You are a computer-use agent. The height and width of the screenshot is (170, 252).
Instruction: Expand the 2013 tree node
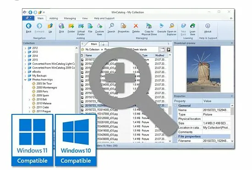(25, 52)
